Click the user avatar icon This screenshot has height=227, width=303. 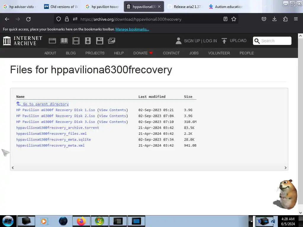(x=178, y=41)
